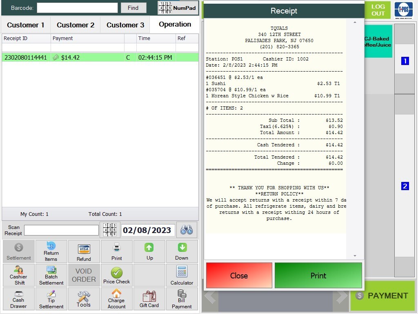The image size is (418, 314).
Task: Click the left arrow at bottom strip
Action: 210,297
